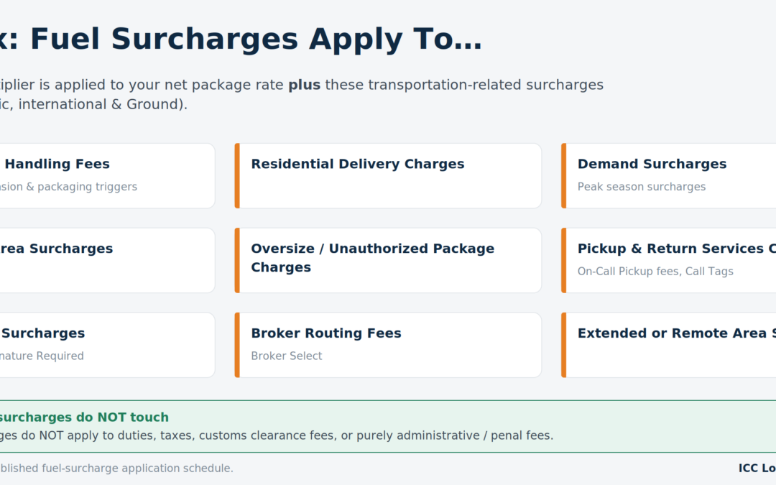Click the bold 'plus' word in subtitle
Image resolution: width=776 pixels, height=485 pixels.
pyautogui.click(x=305, y=85)
